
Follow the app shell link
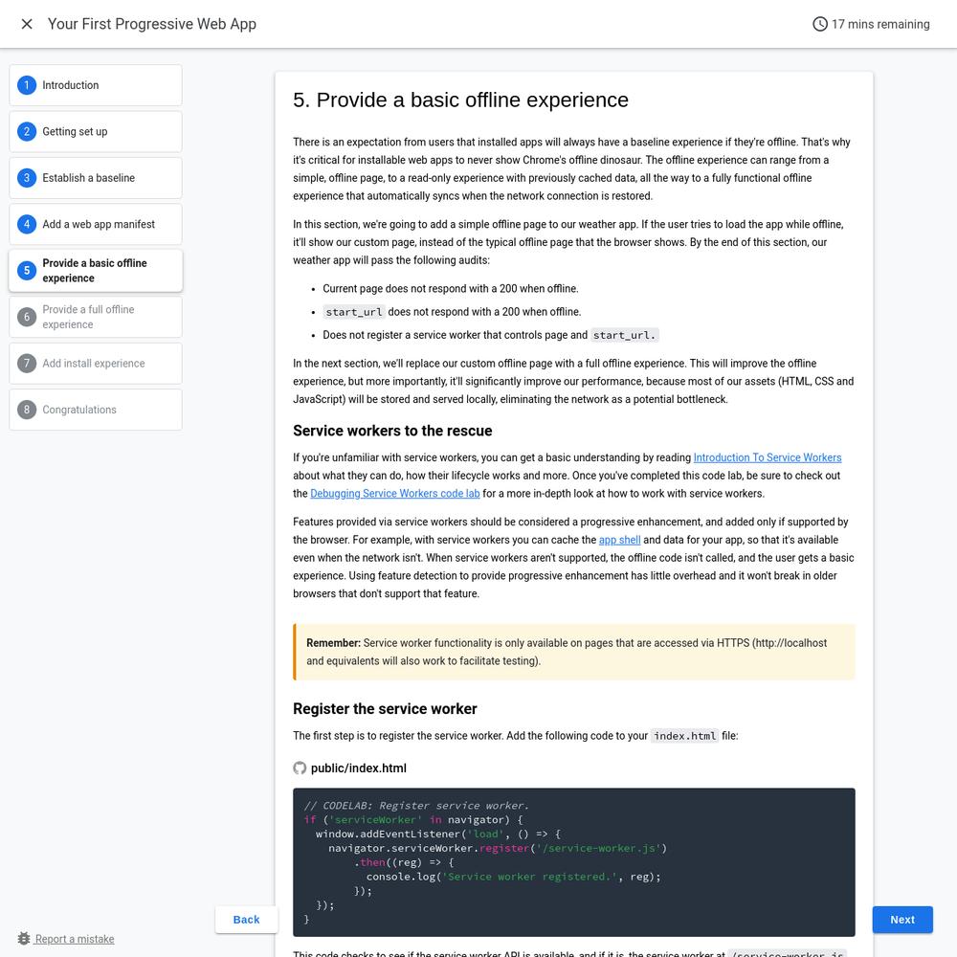[x=619, y=540]
